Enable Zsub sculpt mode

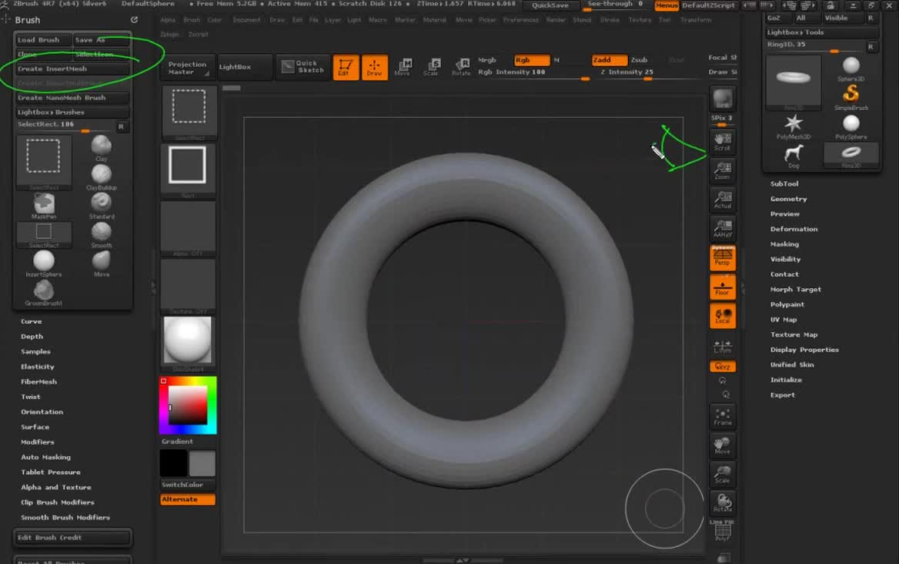pos(639,60)
